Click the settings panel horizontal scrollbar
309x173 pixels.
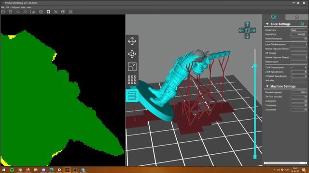[285, 163]
